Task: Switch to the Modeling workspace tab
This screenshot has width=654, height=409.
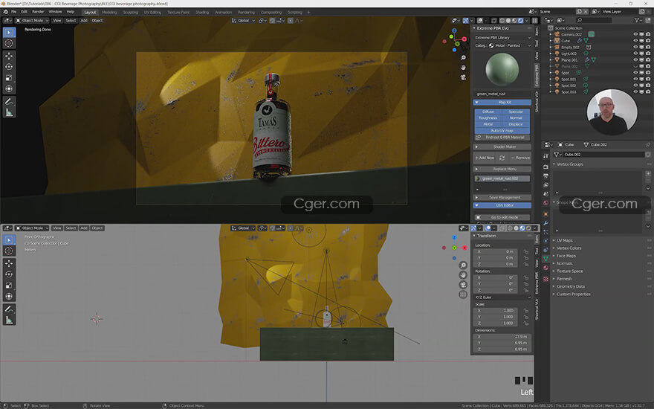Action: [109, 12]
